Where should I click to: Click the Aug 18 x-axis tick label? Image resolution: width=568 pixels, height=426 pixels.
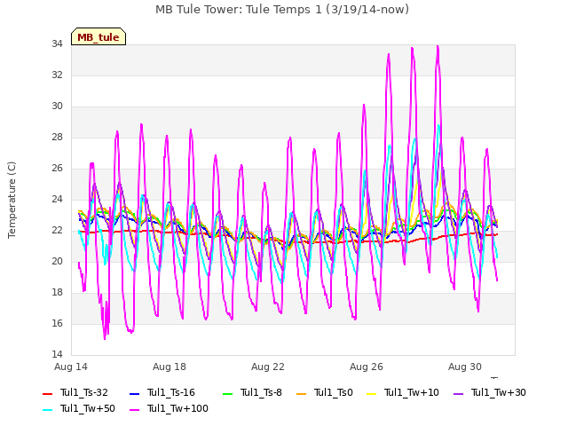tap(170, 367)
